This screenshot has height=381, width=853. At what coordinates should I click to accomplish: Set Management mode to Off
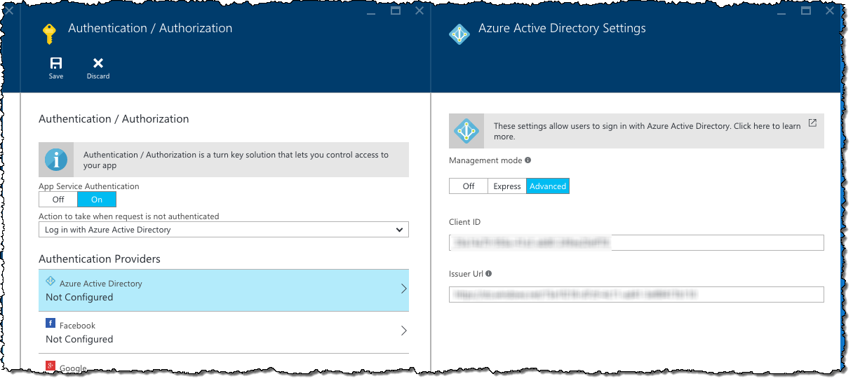469,186
